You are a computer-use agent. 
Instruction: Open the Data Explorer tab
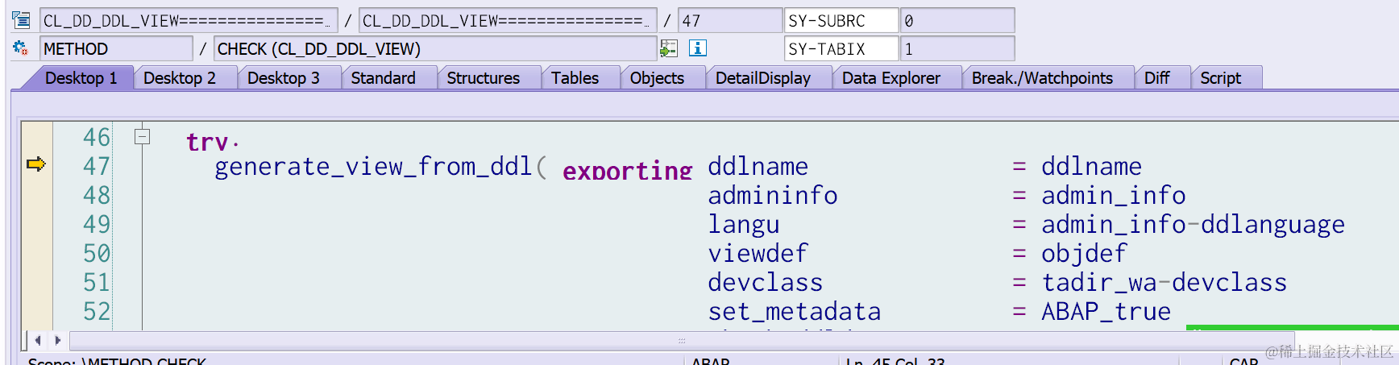[x=891, y=78]
